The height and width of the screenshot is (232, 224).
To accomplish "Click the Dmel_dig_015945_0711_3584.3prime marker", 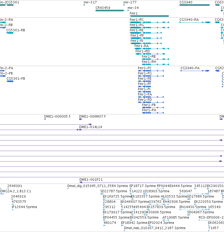I will tap(68, 189).
